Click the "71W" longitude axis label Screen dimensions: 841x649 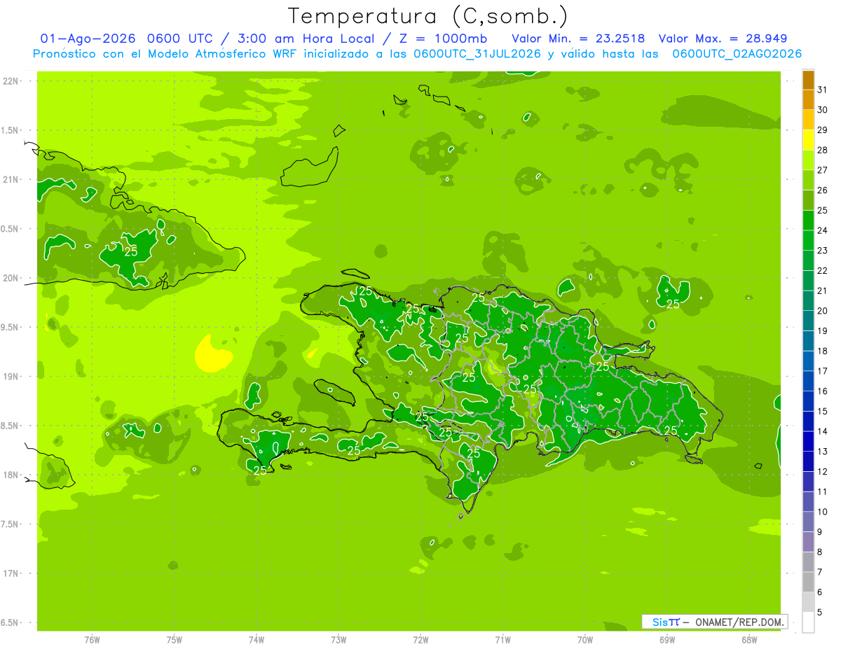coord(502,640)
